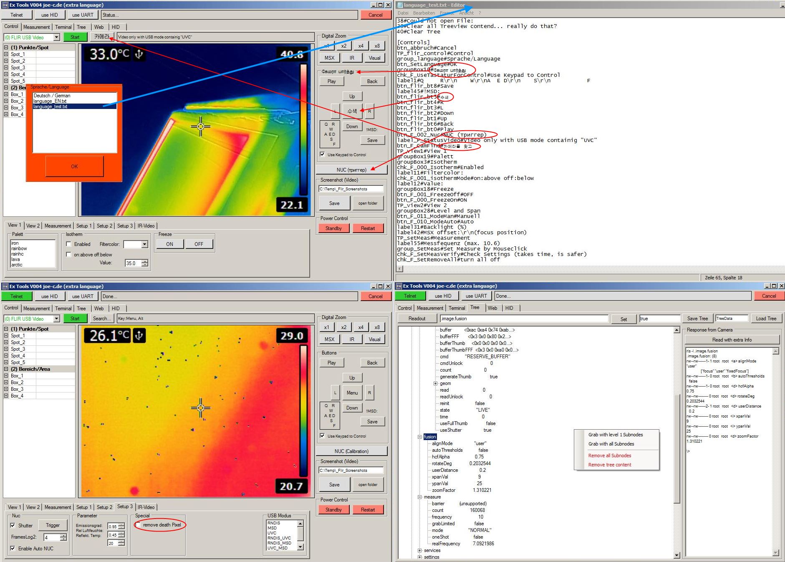
Task: Uncheck Enable Auto NUC
Action: coord(13,548)
